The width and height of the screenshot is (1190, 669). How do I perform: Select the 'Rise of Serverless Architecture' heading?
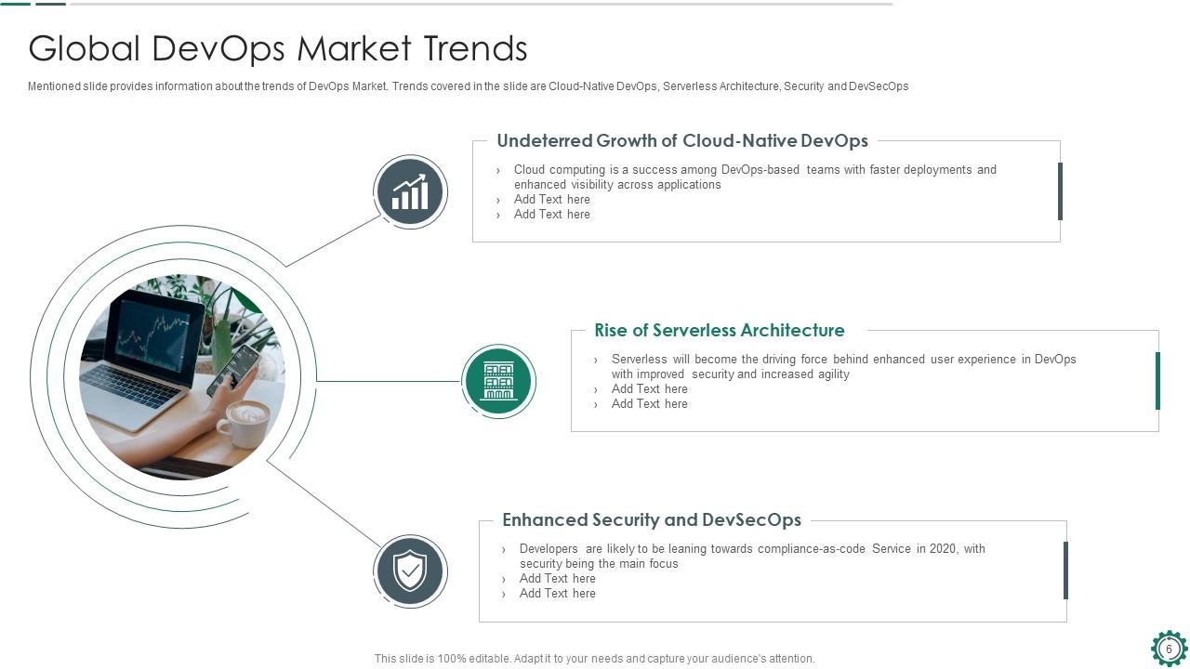pyautogui.click(x=719, y=331)
